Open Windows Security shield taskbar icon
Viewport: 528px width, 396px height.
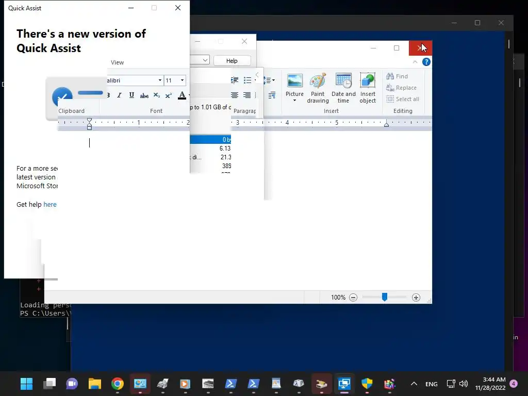[367, 384]
